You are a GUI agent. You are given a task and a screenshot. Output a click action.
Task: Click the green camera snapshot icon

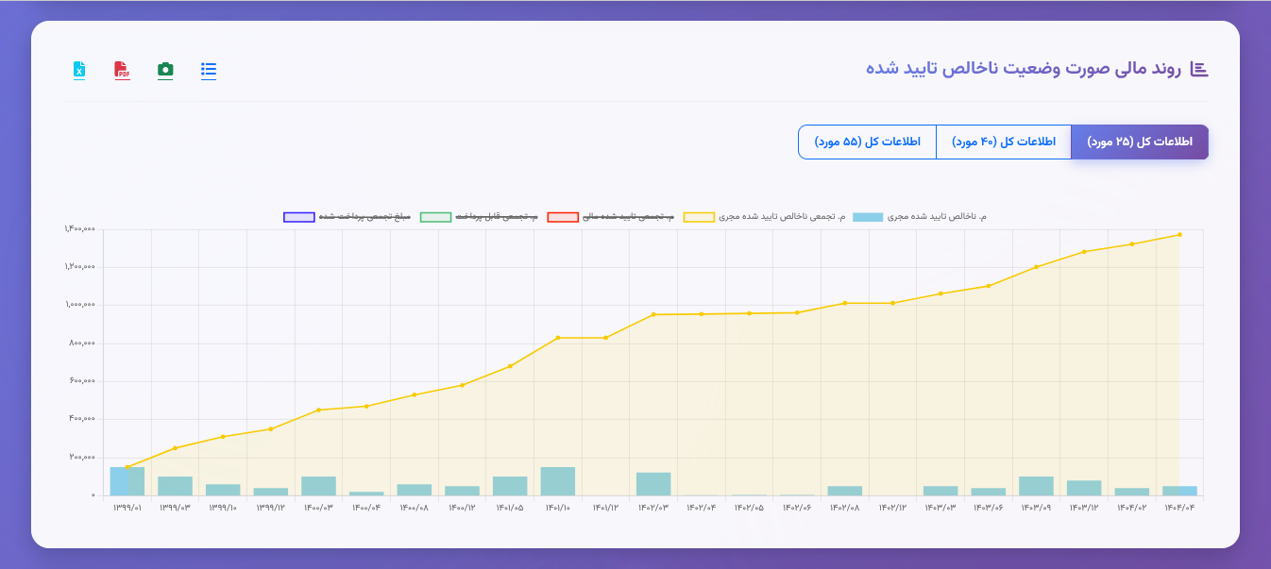click(x=165, y=70)
